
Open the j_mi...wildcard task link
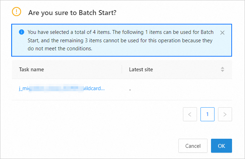pos(62,88)
